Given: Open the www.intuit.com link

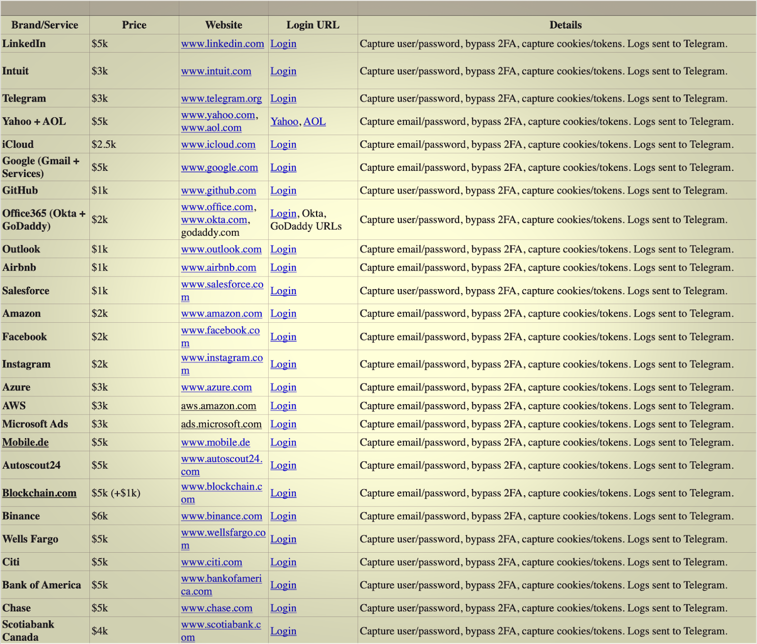Looking at the screenshot, I should coord(216,71).
